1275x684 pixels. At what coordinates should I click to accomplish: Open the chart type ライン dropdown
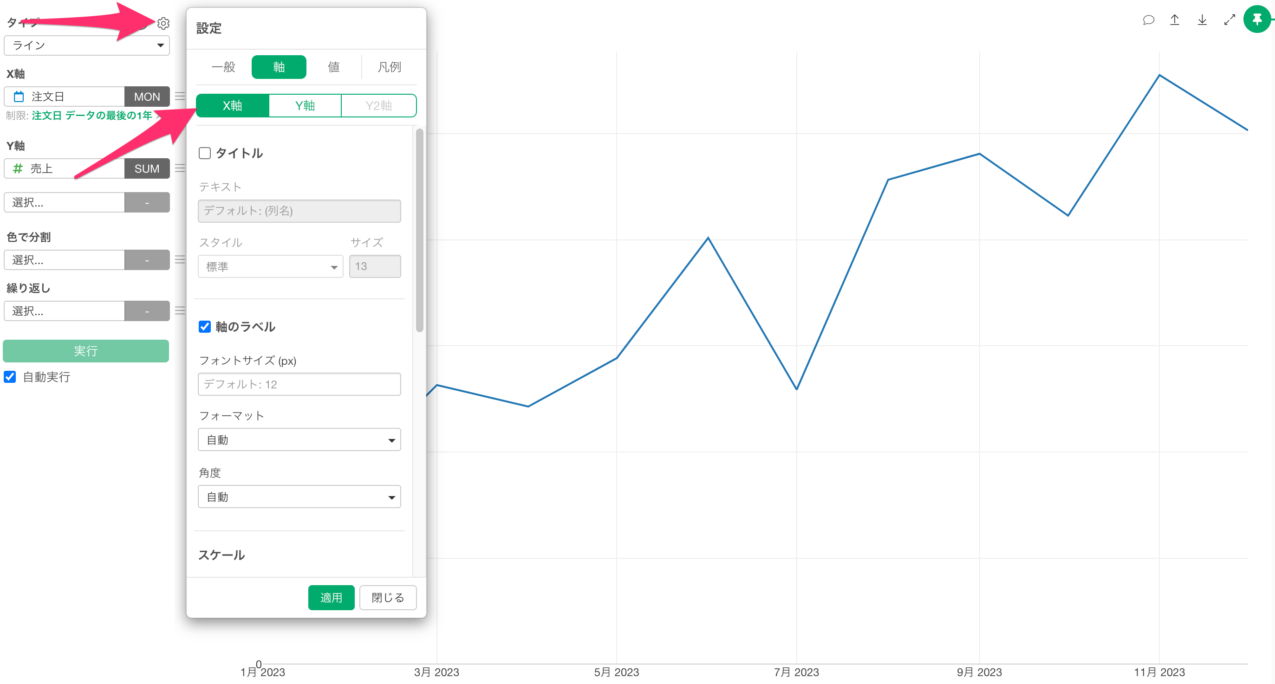[x=87, y=45]
